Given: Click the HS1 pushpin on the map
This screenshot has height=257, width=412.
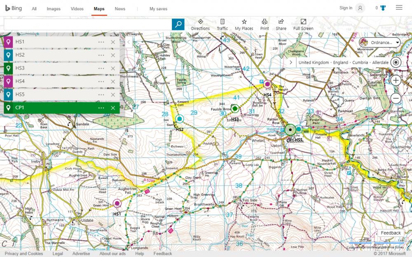Looking at the screenshot, I should coord(117,203).
